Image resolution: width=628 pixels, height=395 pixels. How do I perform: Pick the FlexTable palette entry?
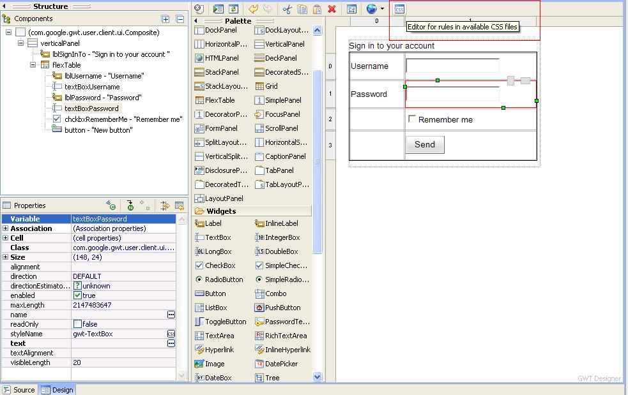(x=215, y=100)
